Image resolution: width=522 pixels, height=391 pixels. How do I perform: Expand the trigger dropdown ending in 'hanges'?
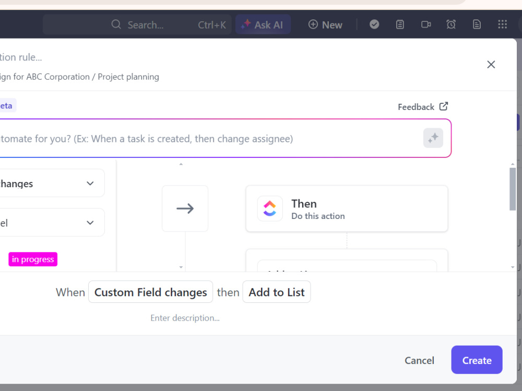point(52,183)
